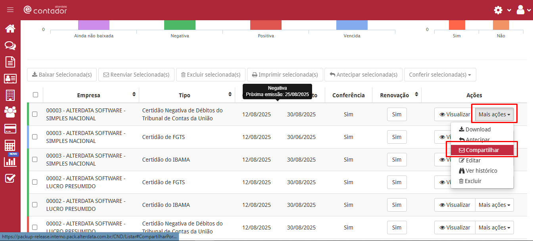The image size is (533, 241).
Task: Click the Conferência column header
Action: tap(348, 95)
